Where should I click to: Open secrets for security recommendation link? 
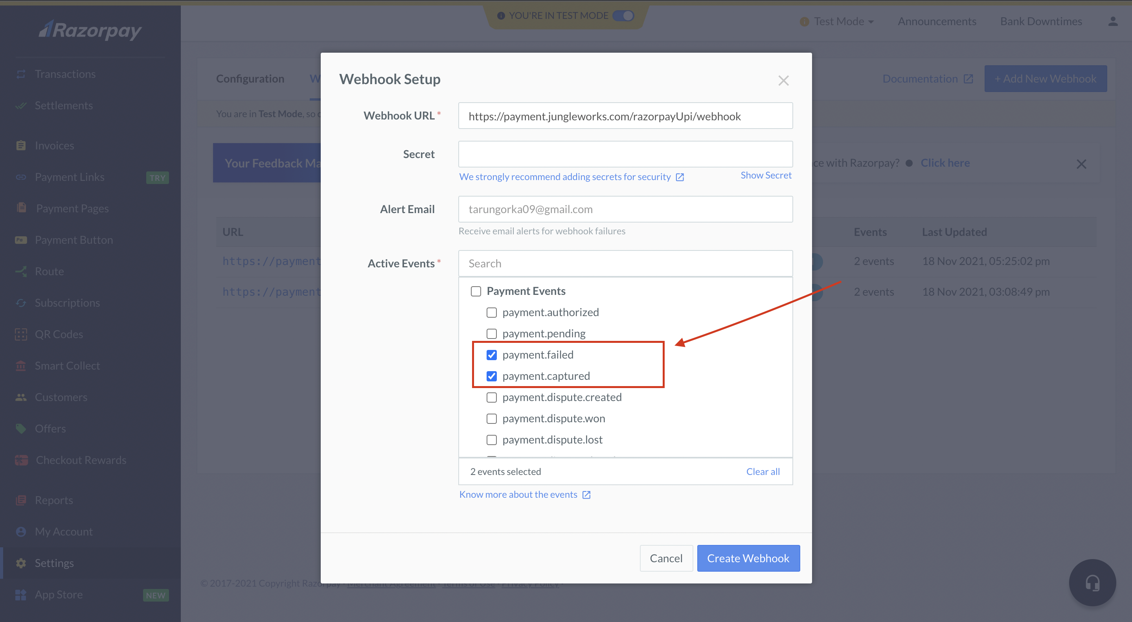click(565, 177)
